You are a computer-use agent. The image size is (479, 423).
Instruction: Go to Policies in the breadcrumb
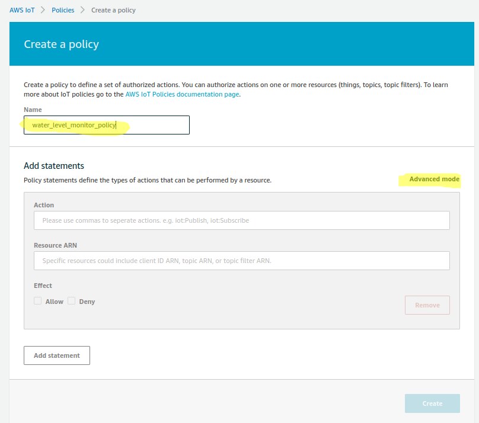coord(63,11)
